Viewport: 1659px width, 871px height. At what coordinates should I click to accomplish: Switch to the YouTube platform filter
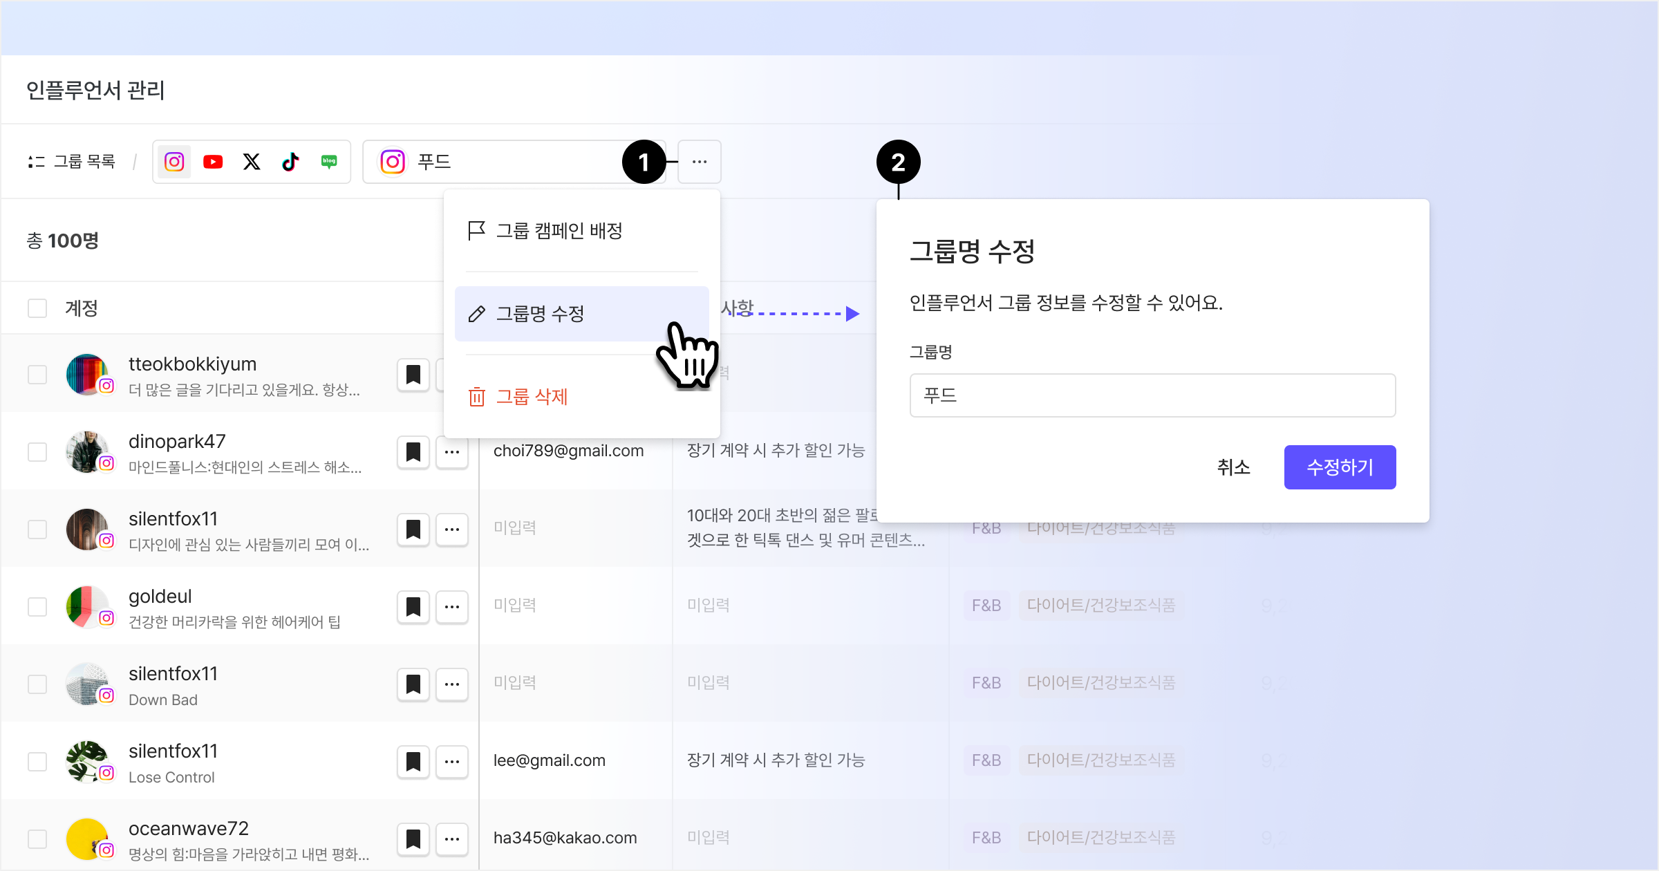pos(213,162)
